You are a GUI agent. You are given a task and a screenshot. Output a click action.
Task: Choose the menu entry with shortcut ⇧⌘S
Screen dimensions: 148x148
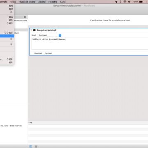click(7, 23)
